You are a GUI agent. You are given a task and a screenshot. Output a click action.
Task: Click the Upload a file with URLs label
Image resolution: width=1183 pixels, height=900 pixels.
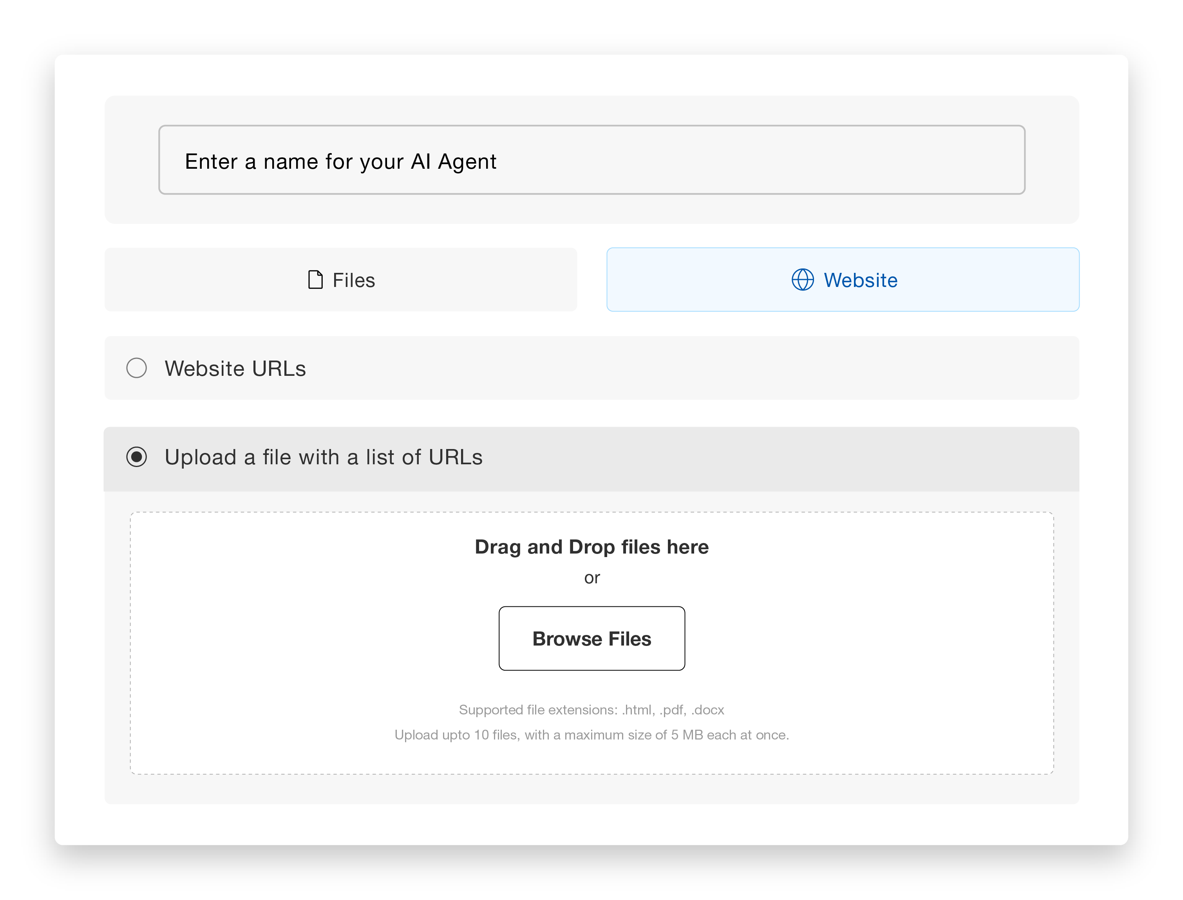[324, 457]
